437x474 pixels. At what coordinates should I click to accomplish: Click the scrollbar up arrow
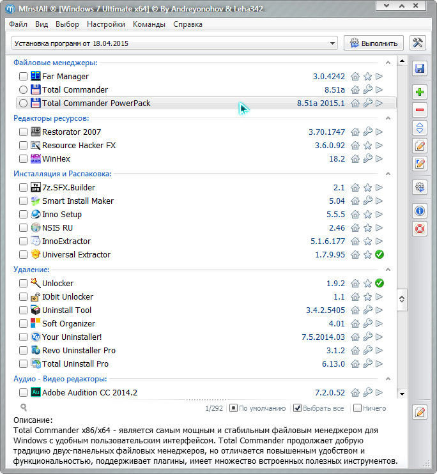[402, 61]
